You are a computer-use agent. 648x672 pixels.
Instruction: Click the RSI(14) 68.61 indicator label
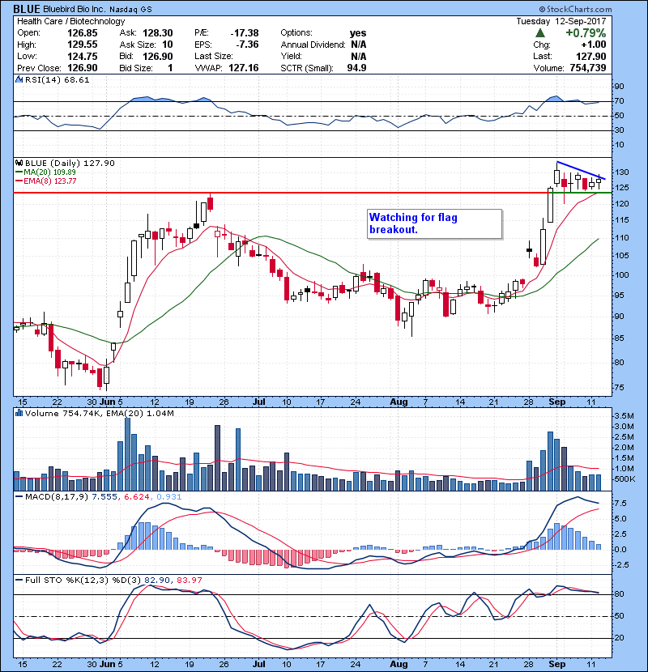click(57, 79)
